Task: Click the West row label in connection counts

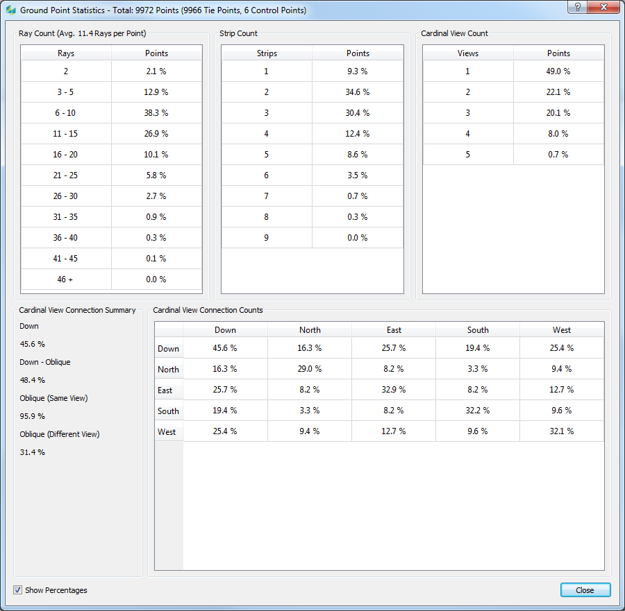Action: coord(168,431)
